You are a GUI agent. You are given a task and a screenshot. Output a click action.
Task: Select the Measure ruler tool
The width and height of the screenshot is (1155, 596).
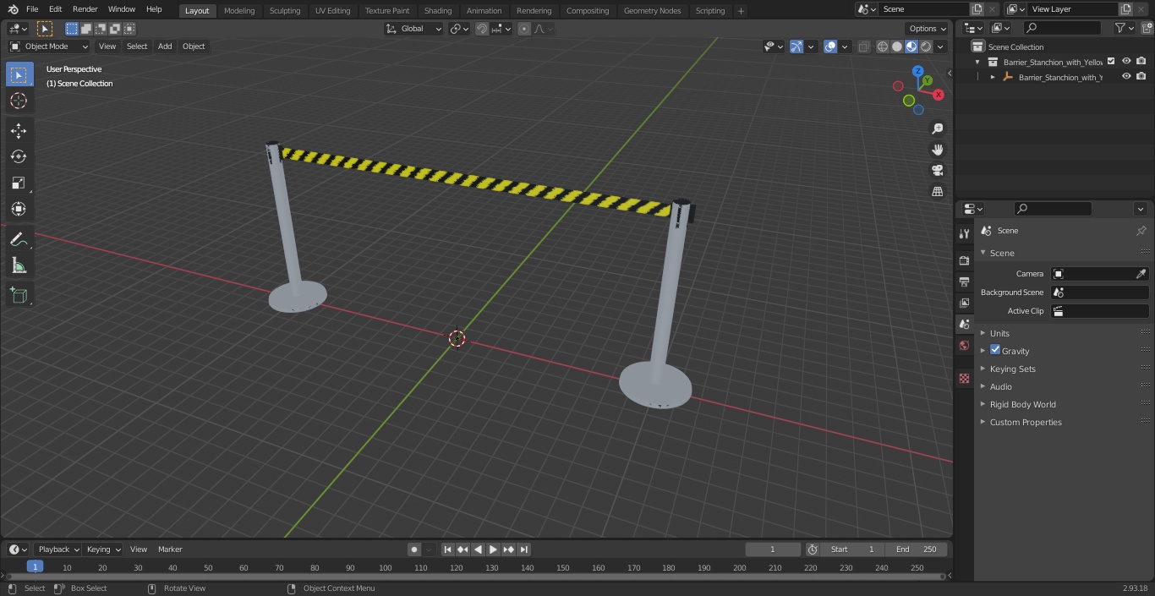point(19,265)
